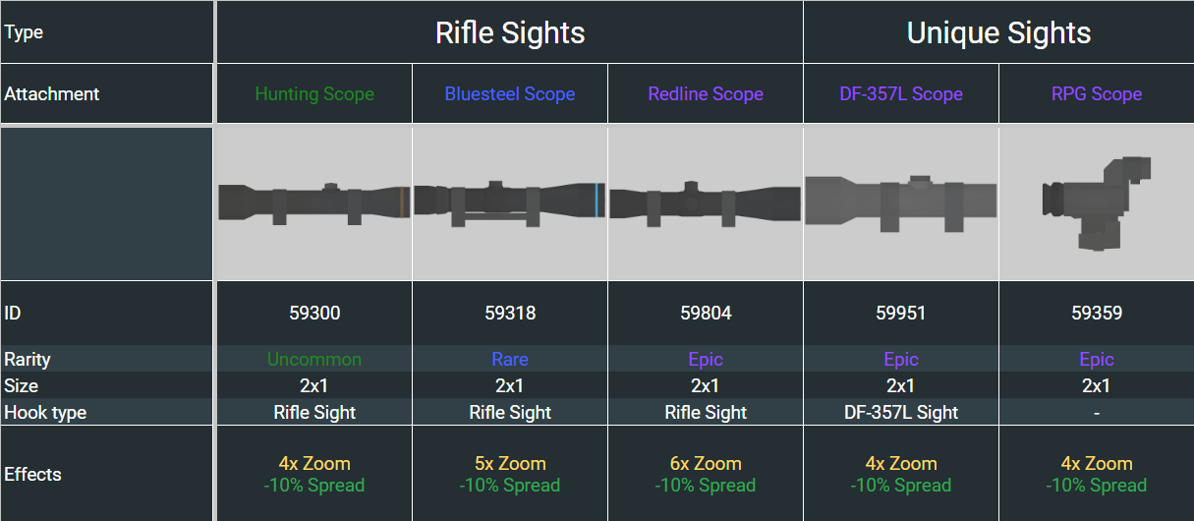Click the Bluesteel Scope image
The height and width of the screenshot is (521, 1194).
[510, 203]
